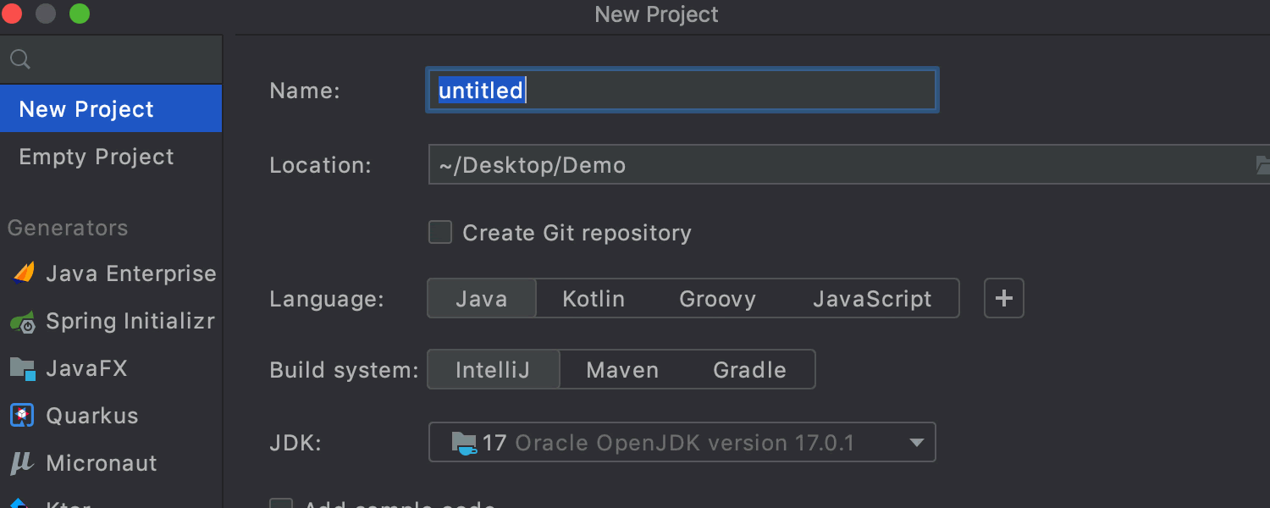Click the JavaFX folder icon

click(23, 369)
